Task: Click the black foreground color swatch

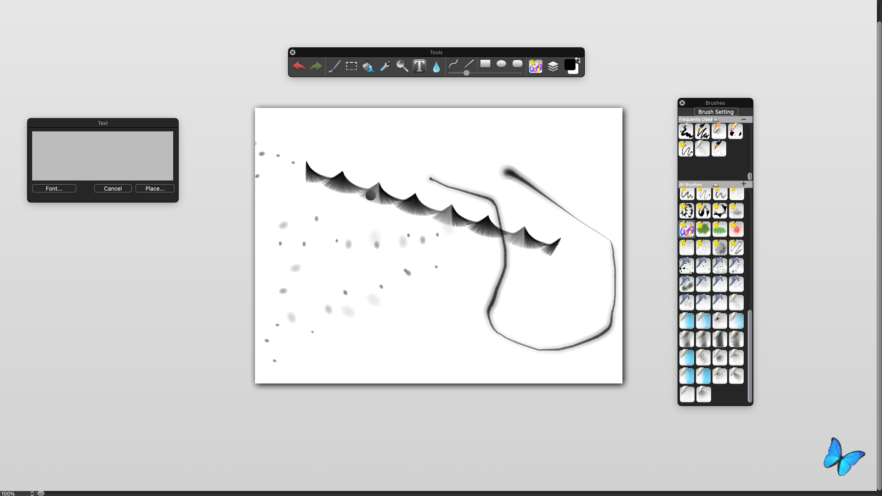Action: coord(570,65)
